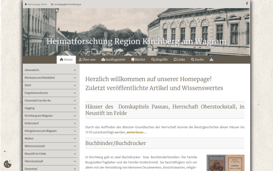
Task: Open the book covers thumbnail image
Action: [x=226, y=163]
